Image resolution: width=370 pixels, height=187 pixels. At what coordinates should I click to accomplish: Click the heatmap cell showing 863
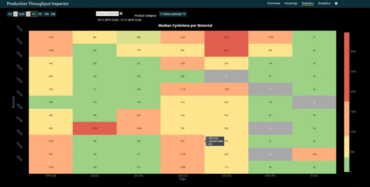51,128
